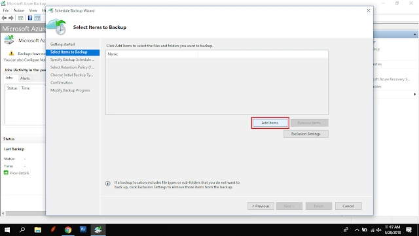Open the View details link
This screenshot has height=236, width=419.
click(x=19, y=173)
